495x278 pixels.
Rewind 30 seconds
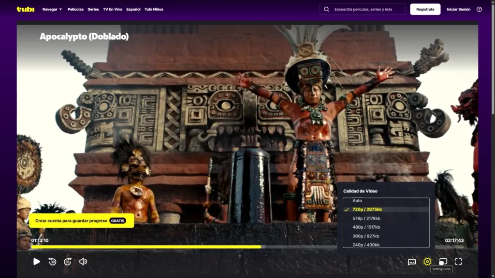(52, 262)
